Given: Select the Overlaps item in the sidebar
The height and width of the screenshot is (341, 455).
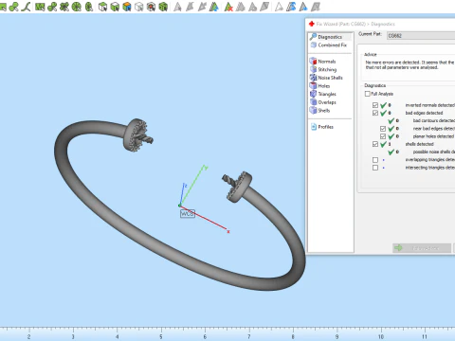Looking at the screenshot, I should coord(327,102).
